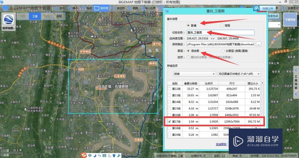
Task: Click the upper arrow of 工具列表 panel
Action: point(296,70)
